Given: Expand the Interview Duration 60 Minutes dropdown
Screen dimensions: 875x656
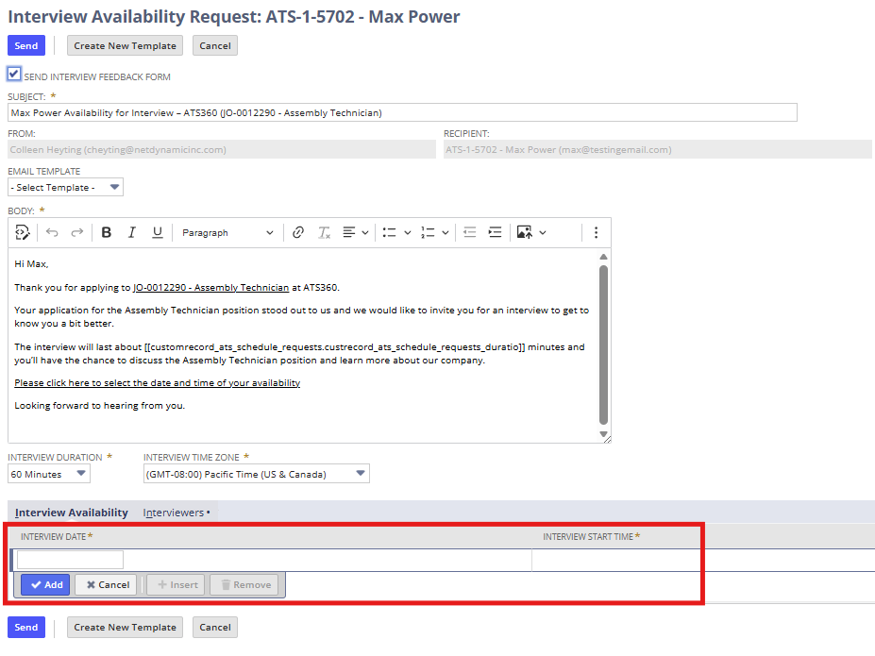Looking at the screenshot, I should click(49, 474).
